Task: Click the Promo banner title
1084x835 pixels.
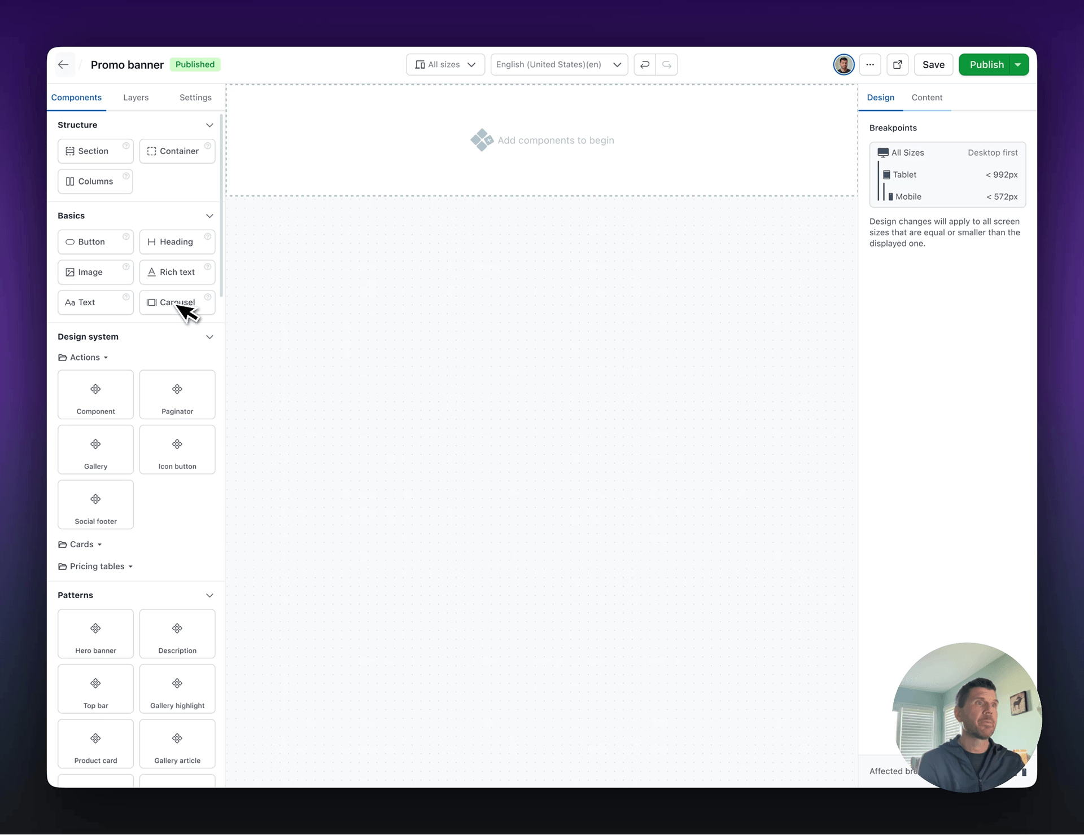Action: click(127, 65)
